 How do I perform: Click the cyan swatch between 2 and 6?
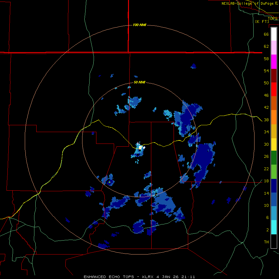[274, 227]
